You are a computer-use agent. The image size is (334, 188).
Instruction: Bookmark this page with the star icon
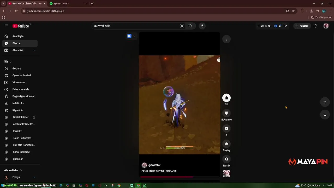tap(293, 11)
